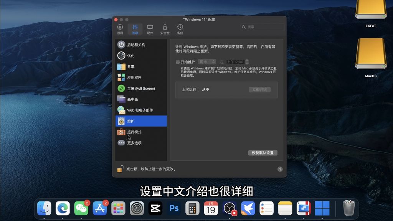
Task: Select 启动和关机 in the sidebar
Action: (x=141, y=45)
